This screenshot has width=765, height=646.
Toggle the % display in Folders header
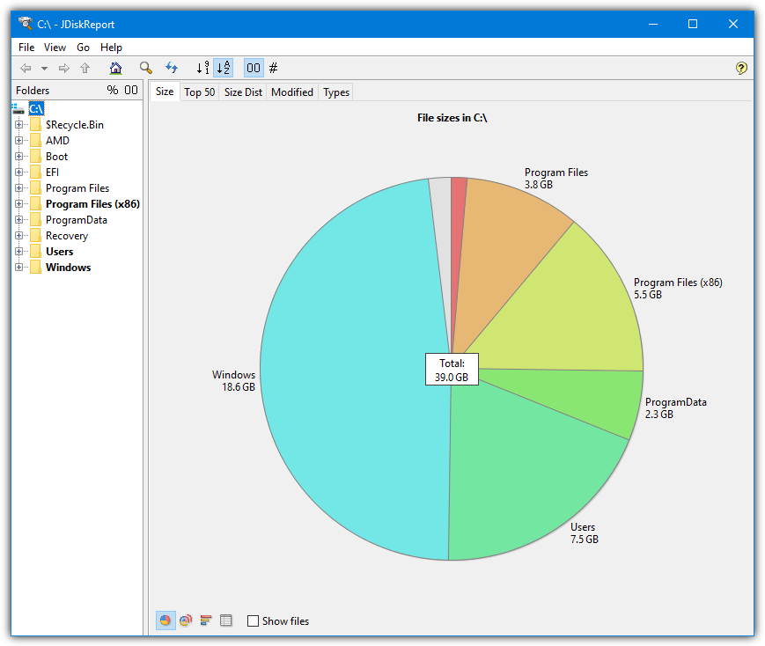pyautogui.click(x=113, y=91)
